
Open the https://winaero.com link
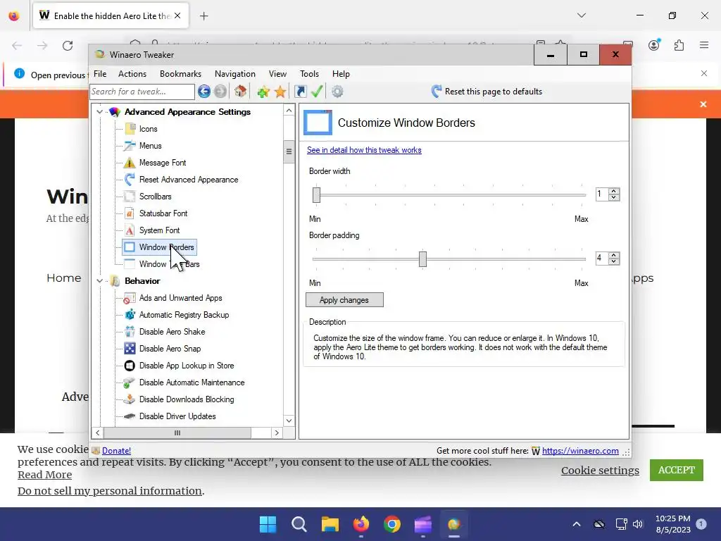click(x=580, y=451)
